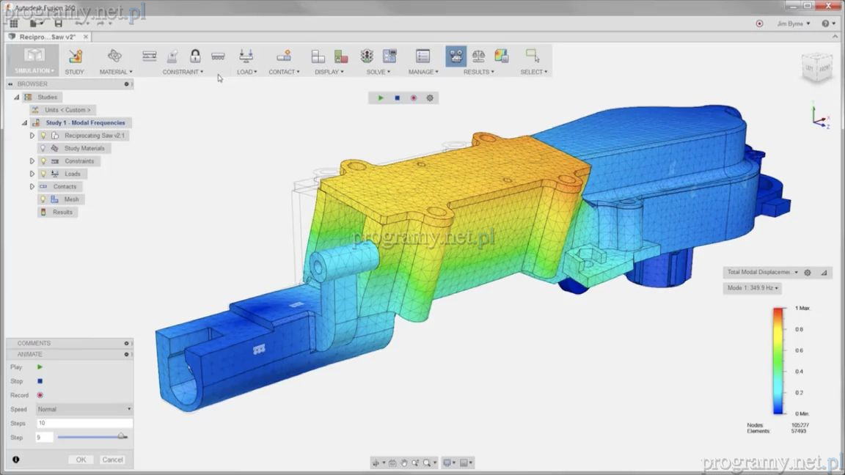The width and height of the screenshot is (845, 475).
Task: Expand the Loads tree node
Action: [32, 174]
